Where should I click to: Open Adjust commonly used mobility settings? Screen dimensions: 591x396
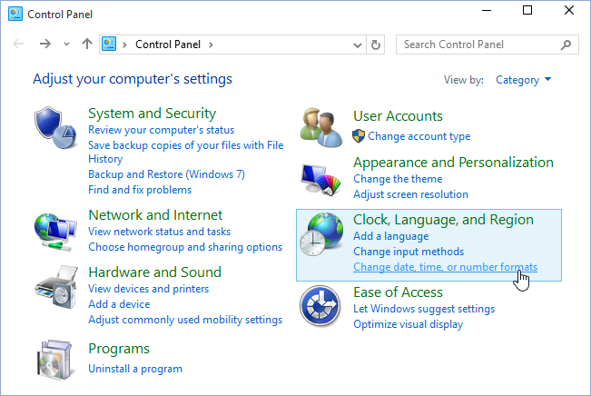click(185, 320)
